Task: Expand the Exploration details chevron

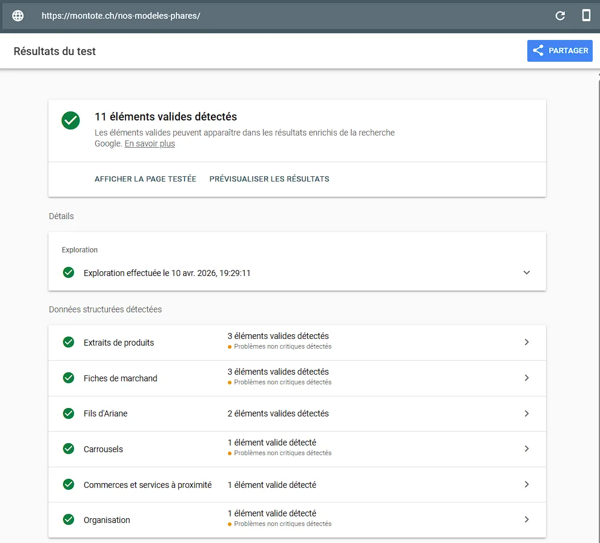Action: [x=526, y=272]
